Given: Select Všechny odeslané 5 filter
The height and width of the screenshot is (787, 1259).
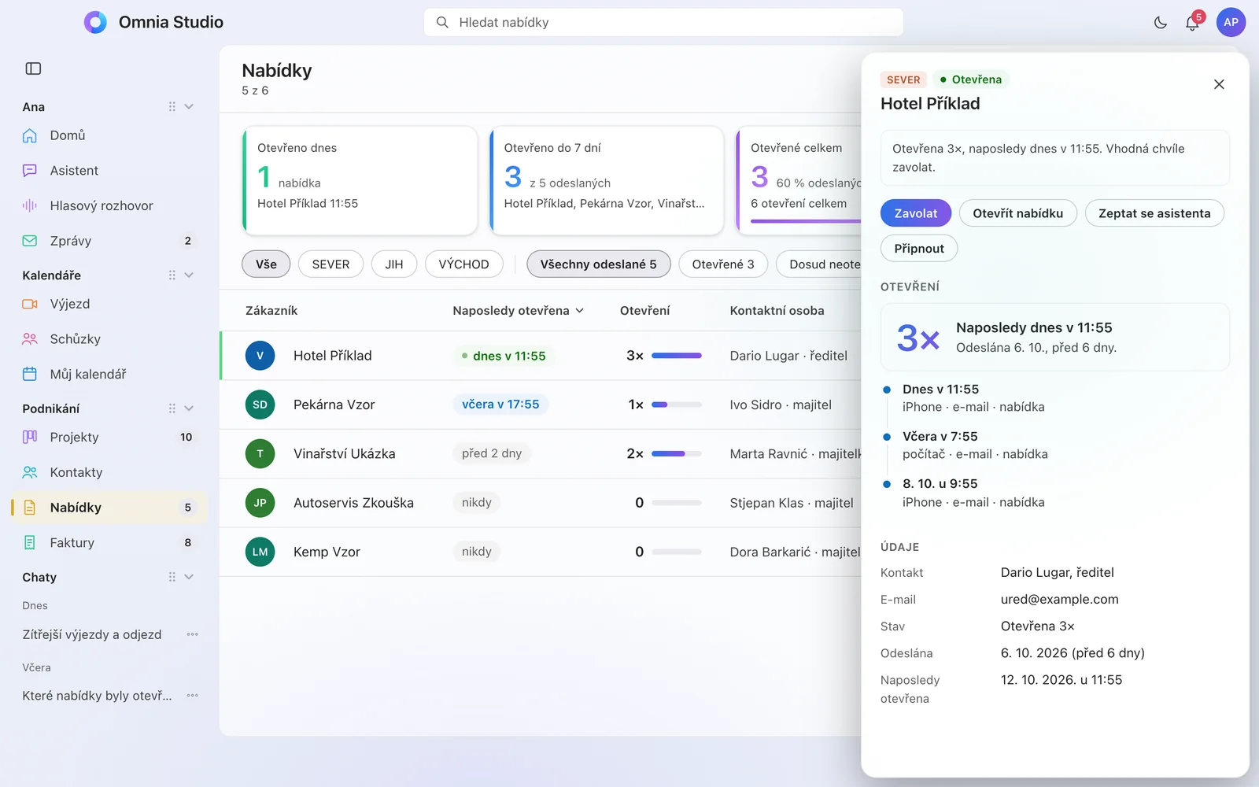Looking at the screenshot, I should click(598, 264).
